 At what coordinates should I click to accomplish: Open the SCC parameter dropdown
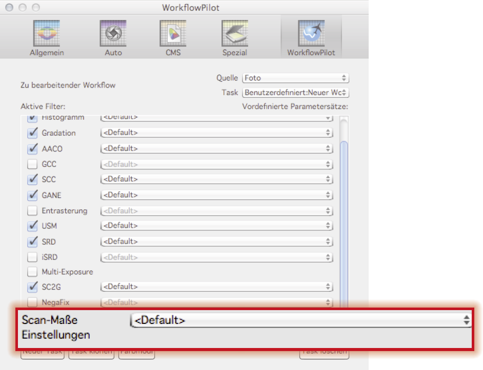[216, 179]
